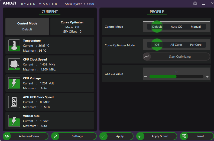Viewport: 214px width, 141px height.
Task: Apply the profile changes
Action: pyautogui.click(x=116, y=136)
